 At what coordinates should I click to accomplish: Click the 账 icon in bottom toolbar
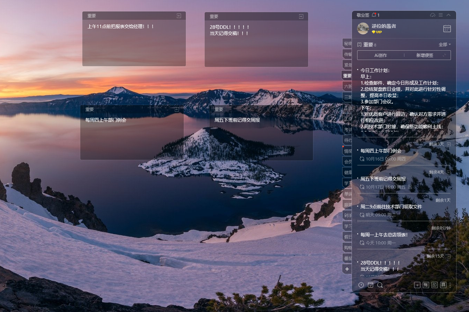coord(426,285)
